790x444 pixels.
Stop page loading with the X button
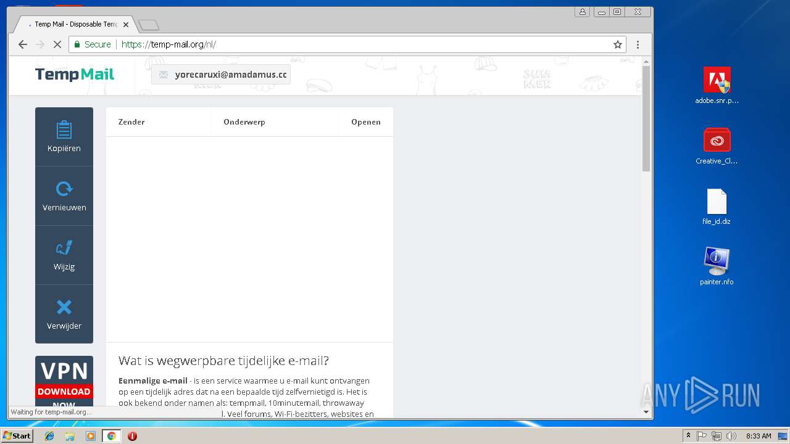57,44
